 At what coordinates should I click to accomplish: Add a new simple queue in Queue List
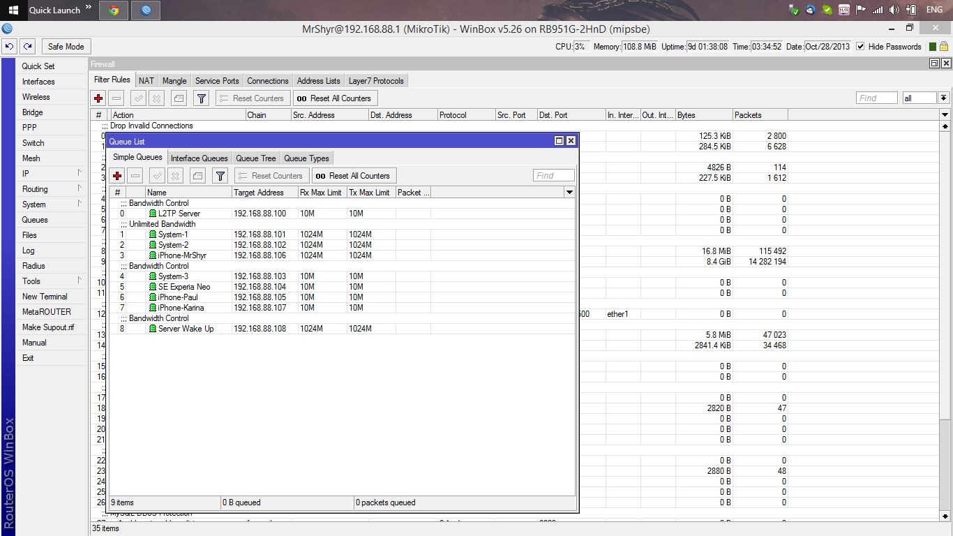(x=117, y=176)
